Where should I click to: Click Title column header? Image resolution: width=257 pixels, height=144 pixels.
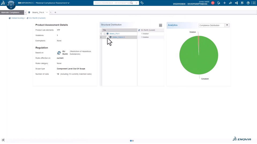point(119,30)
